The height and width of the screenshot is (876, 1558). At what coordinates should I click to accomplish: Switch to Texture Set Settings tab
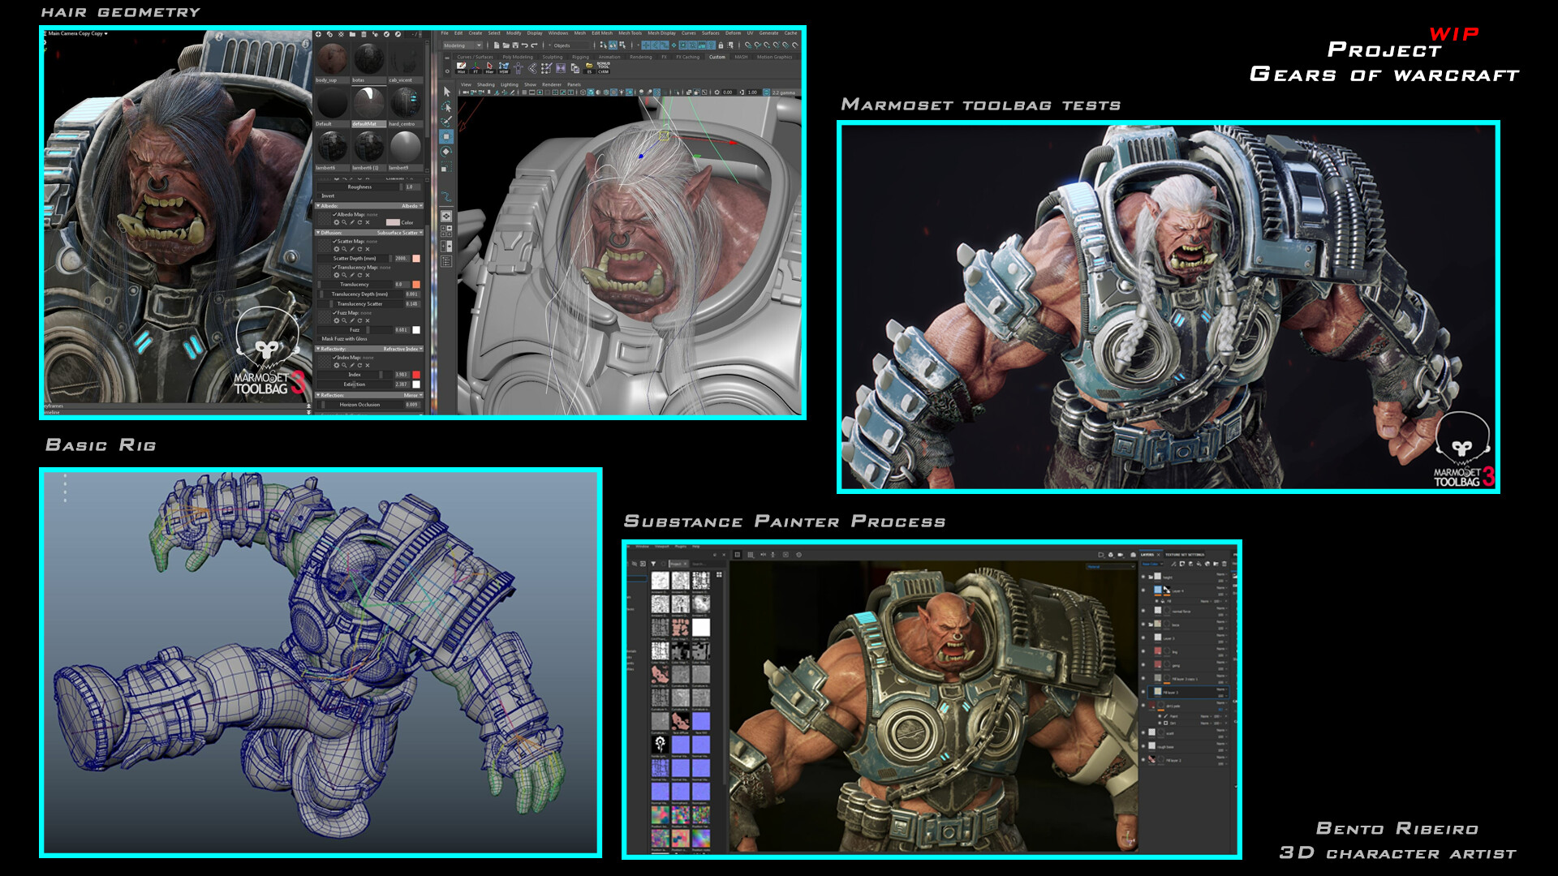pyautogui.click(x=1185, y=555)
